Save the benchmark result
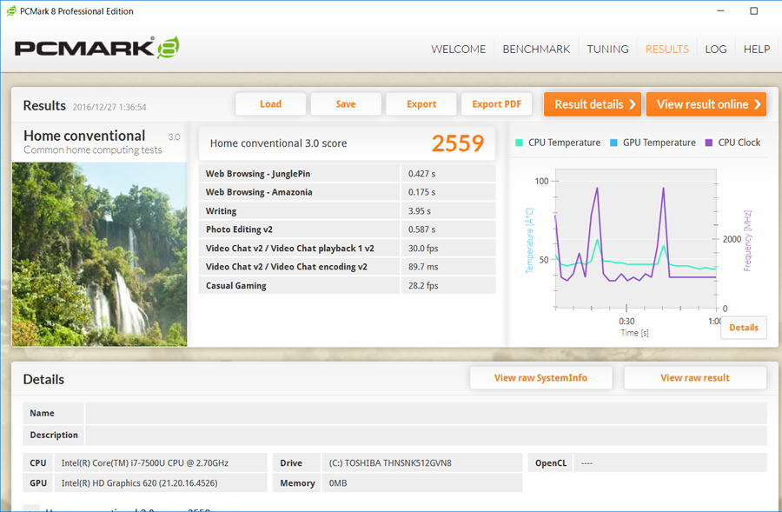Screen dimensions: 782x512 tap(346, 104)
